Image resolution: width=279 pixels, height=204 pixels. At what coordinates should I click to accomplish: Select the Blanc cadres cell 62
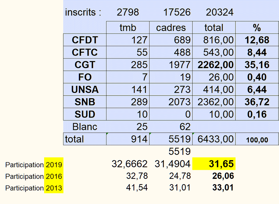click(x=171, y=127)
